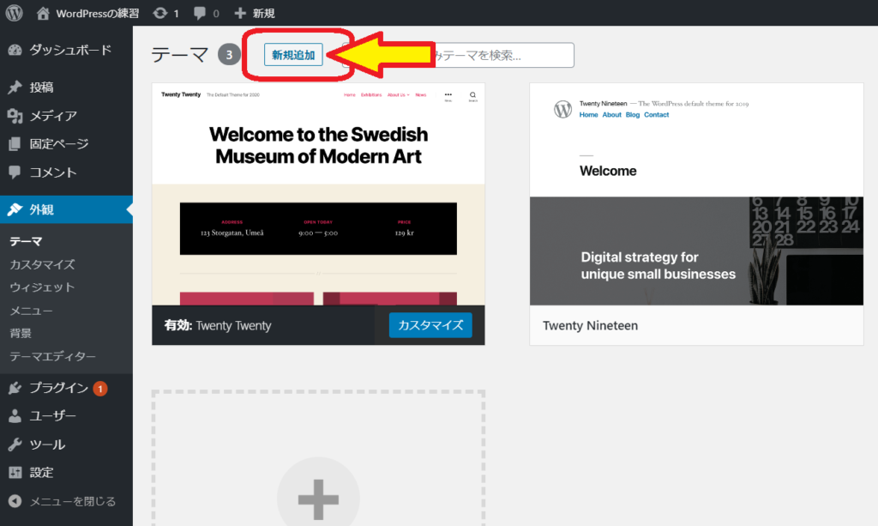Click the updates refresh icon
The height and width of the screenshot is (526, 878).
[160, 13]
